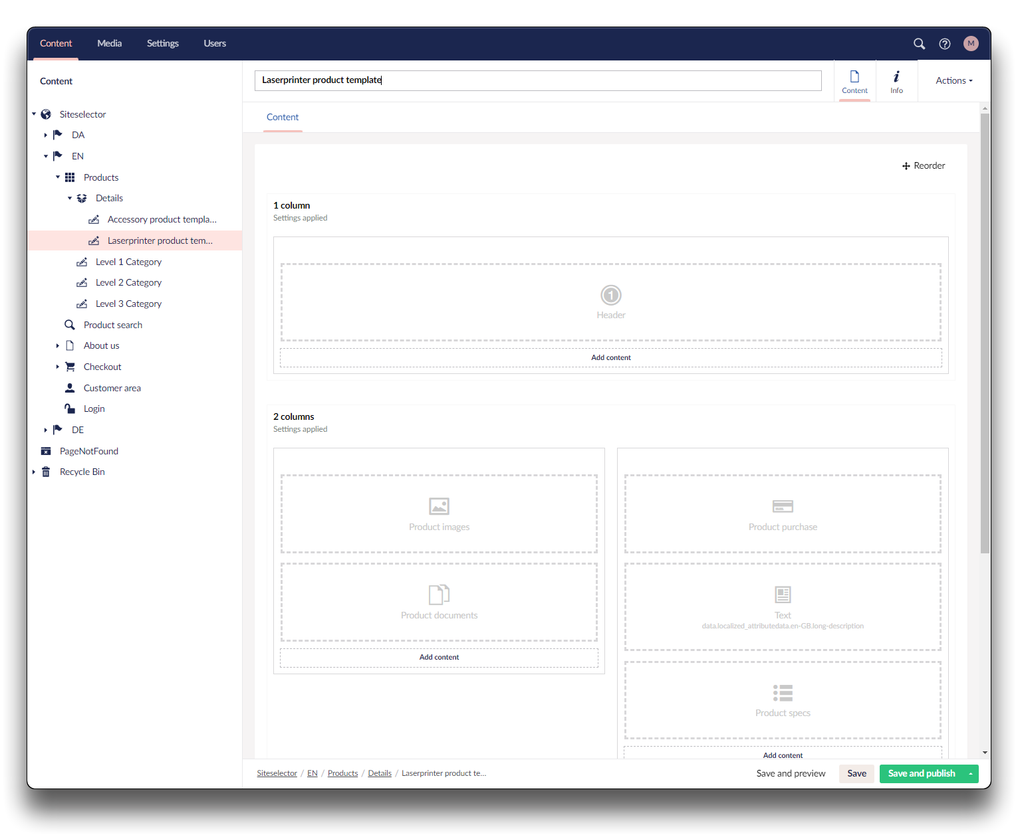This screenshot has width=1018, height=837.
Task: Click the Product images block icon
Action: (x=439, y=506)
